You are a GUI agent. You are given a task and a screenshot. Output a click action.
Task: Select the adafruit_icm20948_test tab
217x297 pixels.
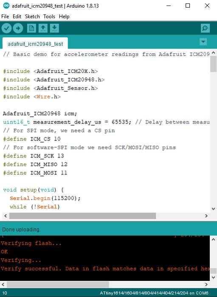point(35,44)
